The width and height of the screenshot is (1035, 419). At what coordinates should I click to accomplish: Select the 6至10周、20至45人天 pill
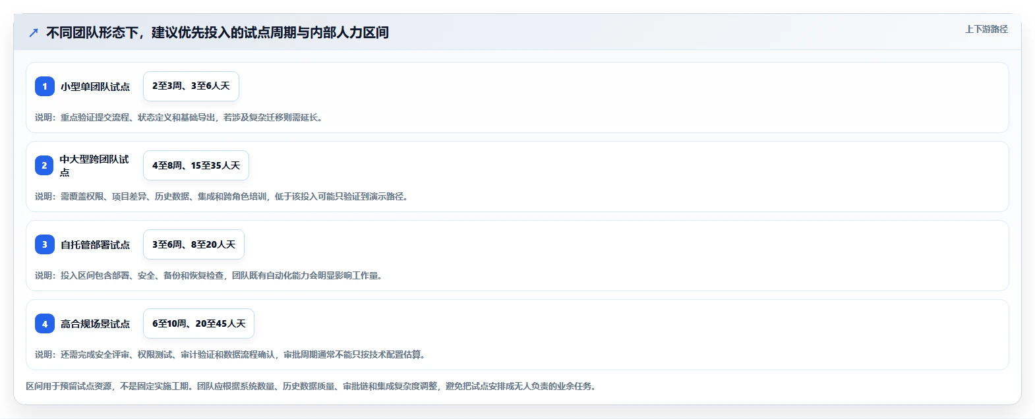click(x=198, y=323)
